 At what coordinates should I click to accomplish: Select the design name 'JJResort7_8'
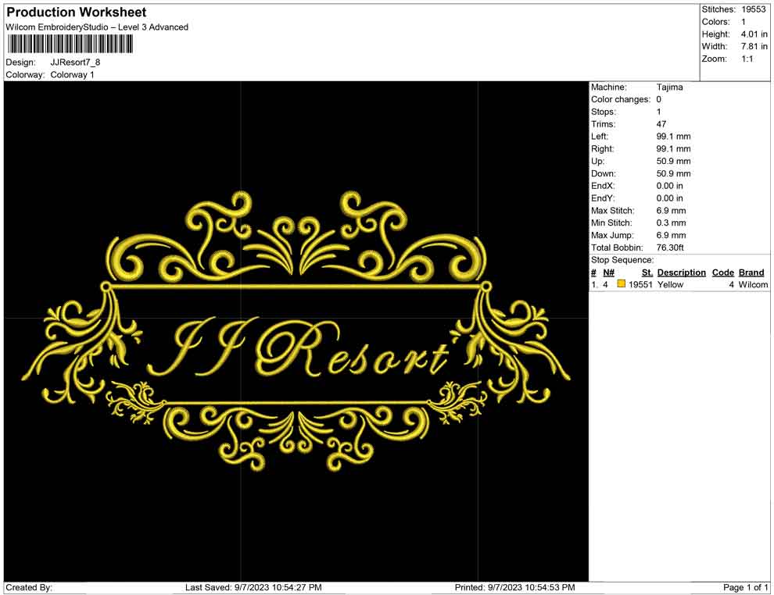(x=75, y=62)
